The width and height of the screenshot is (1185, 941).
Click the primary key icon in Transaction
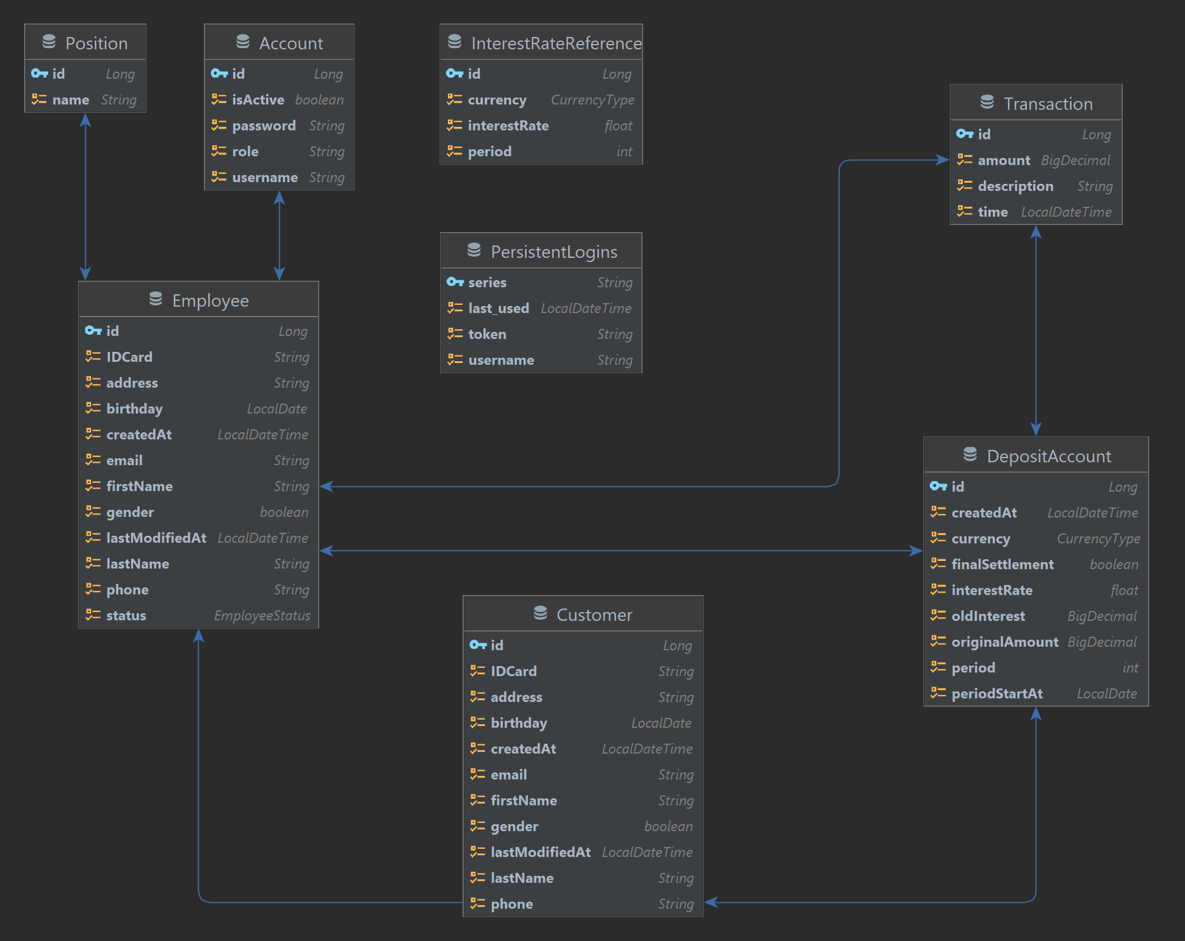tap(965, 134)
